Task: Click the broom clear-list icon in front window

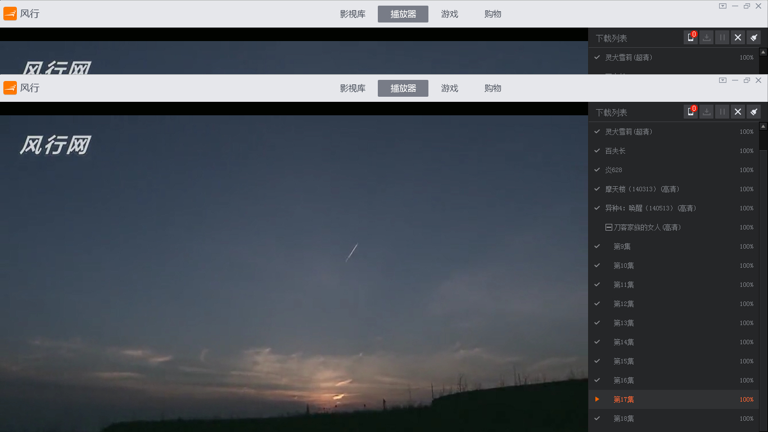Action: pyautogui.click(x=754, y=112)
